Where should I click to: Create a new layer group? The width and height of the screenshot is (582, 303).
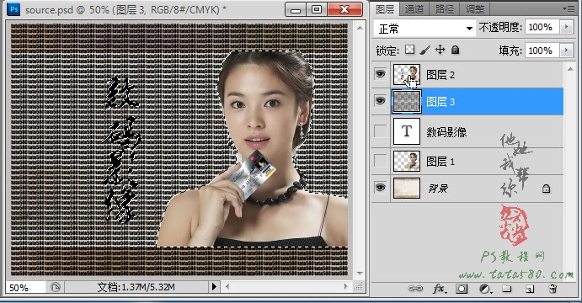507,289
